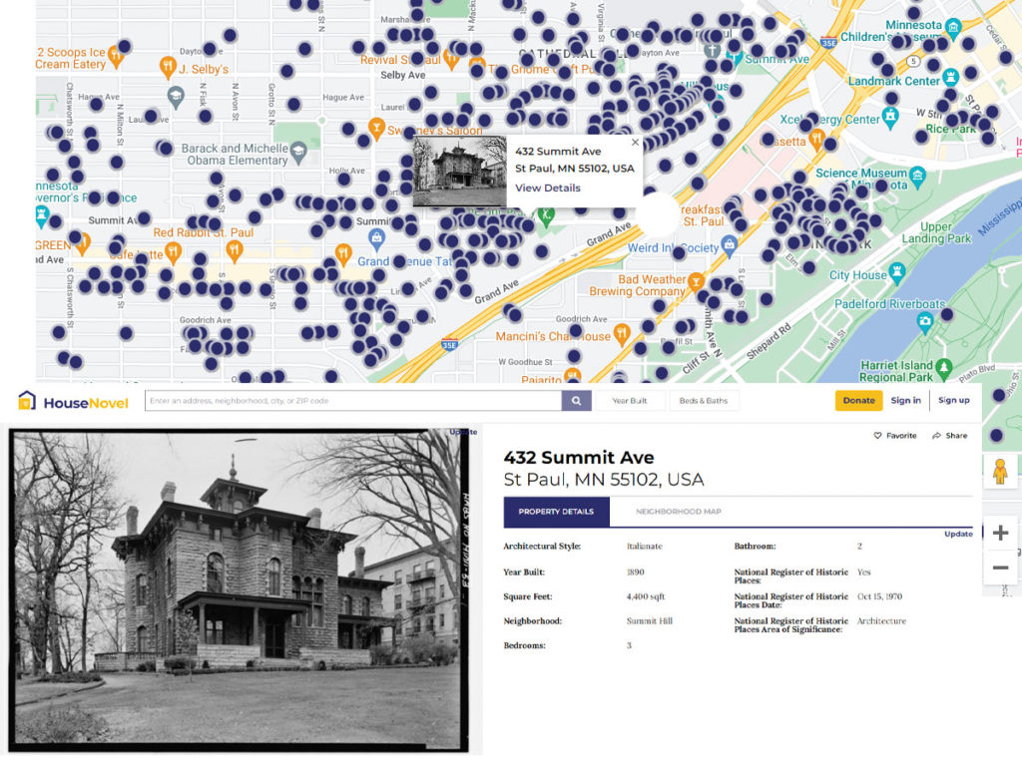Click the search magnifier icon
The width and height of the screenshot is (1022, 766).
tap(577, 400)
